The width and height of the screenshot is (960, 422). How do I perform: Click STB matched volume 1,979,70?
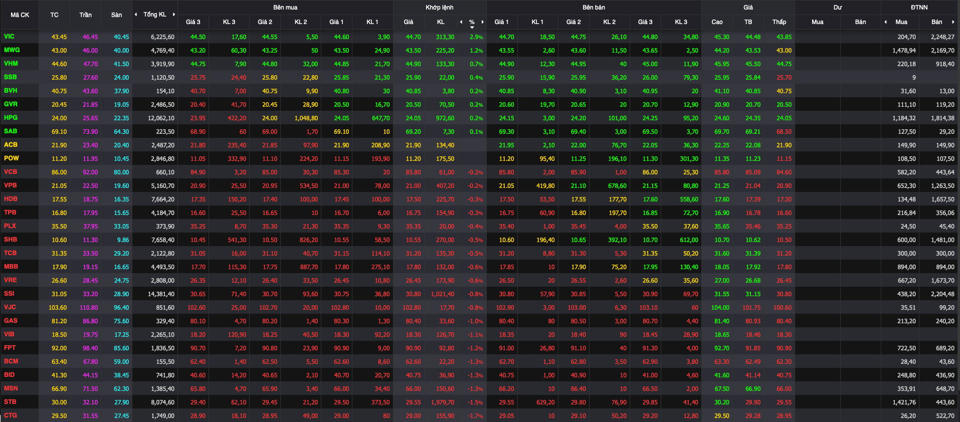[443, 402]
